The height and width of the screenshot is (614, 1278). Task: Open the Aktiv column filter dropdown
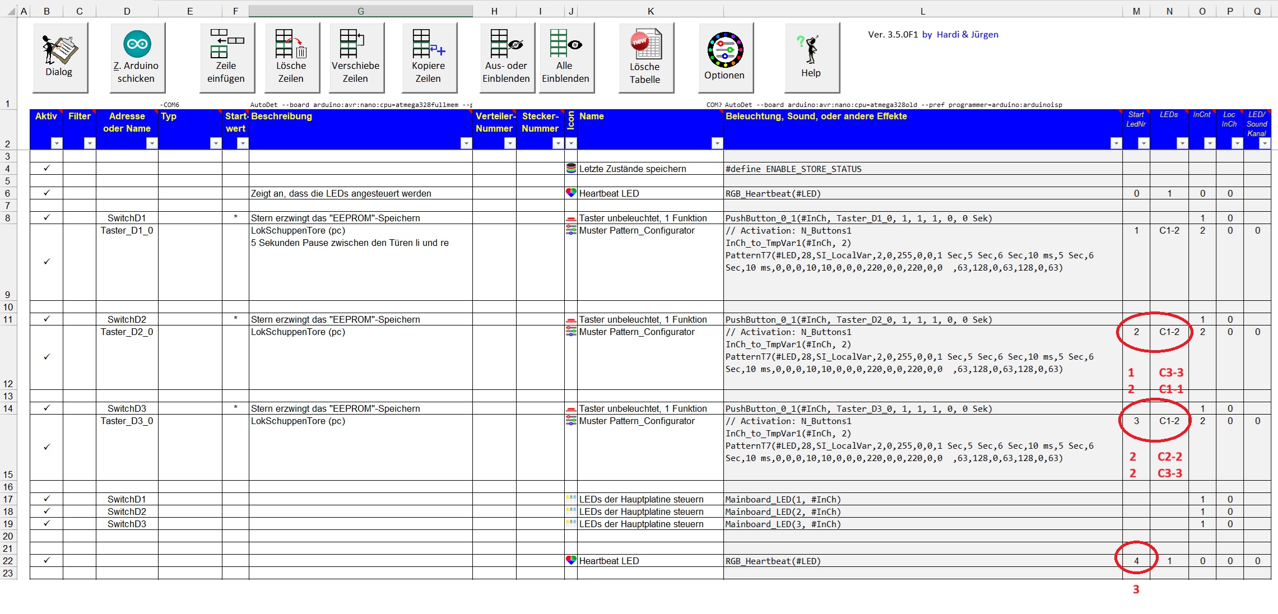tap(57, 143)
